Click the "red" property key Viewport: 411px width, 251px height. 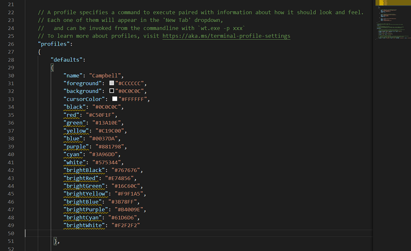tap(71, 115)
